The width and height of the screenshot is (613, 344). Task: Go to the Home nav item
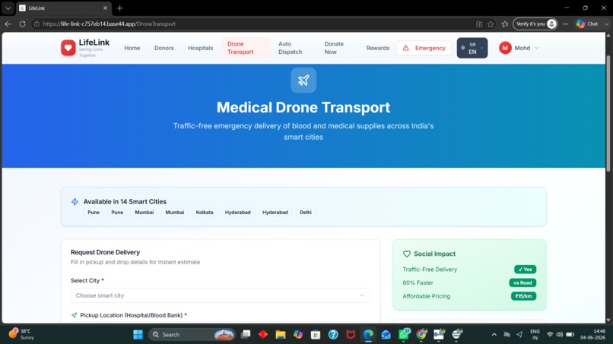(x=132, y=48)
